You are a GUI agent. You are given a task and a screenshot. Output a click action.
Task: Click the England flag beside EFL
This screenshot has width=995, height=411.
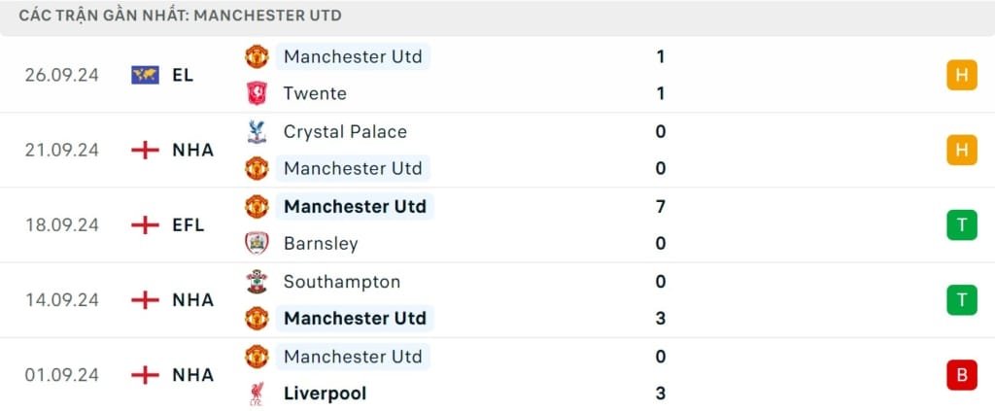(x=145, y=224)
